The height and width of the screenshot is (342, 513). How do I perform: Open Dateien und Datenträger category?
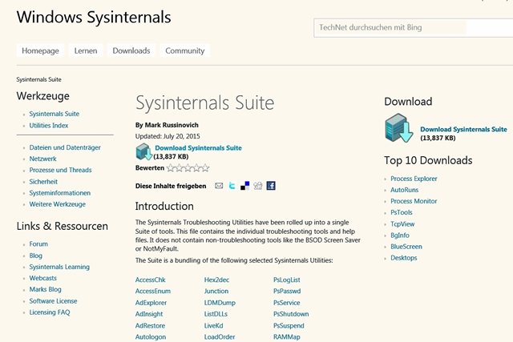[65, 147]
